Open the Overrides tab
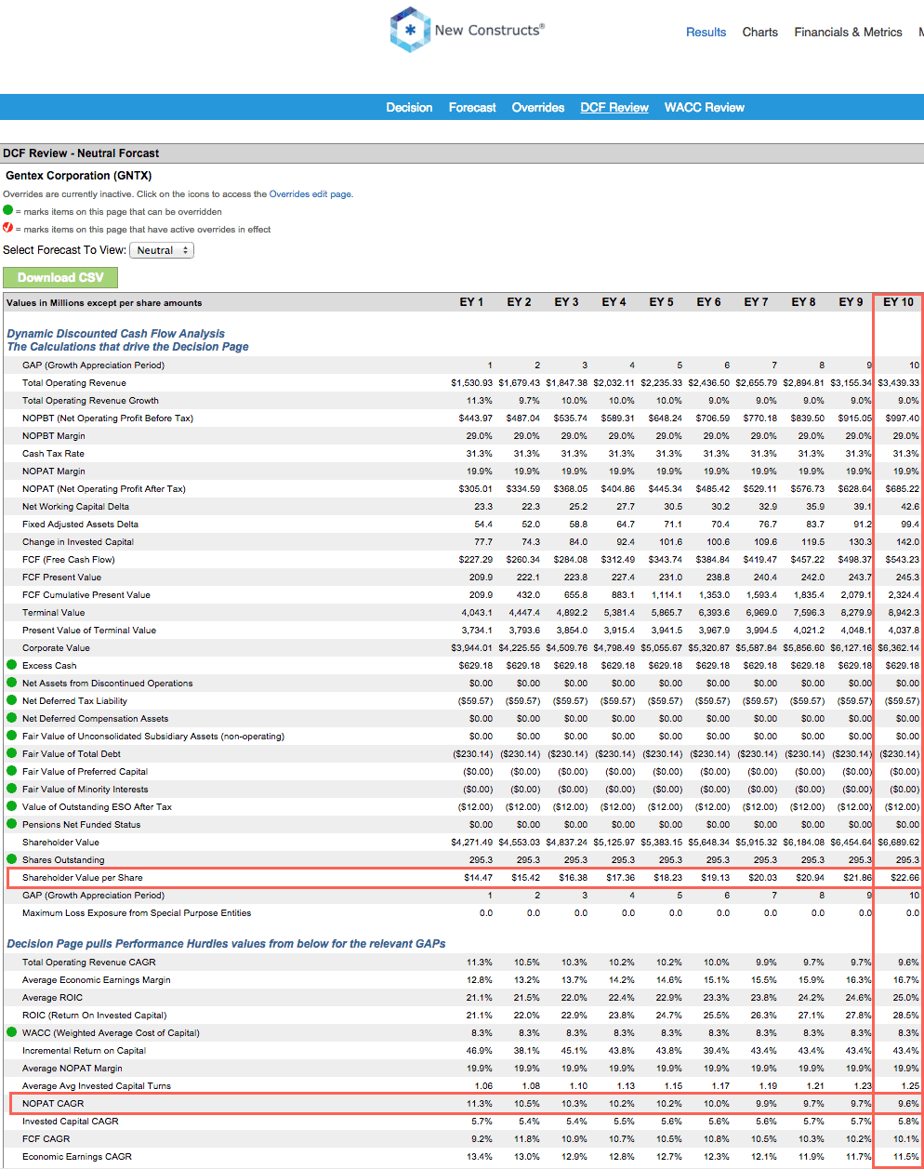This screenshot has height=1169, width=924. pos(538,108)
